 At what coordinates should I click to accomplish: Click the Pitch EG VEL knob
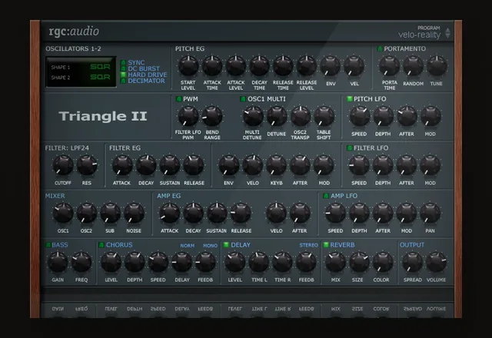click(x=354, y=66)
